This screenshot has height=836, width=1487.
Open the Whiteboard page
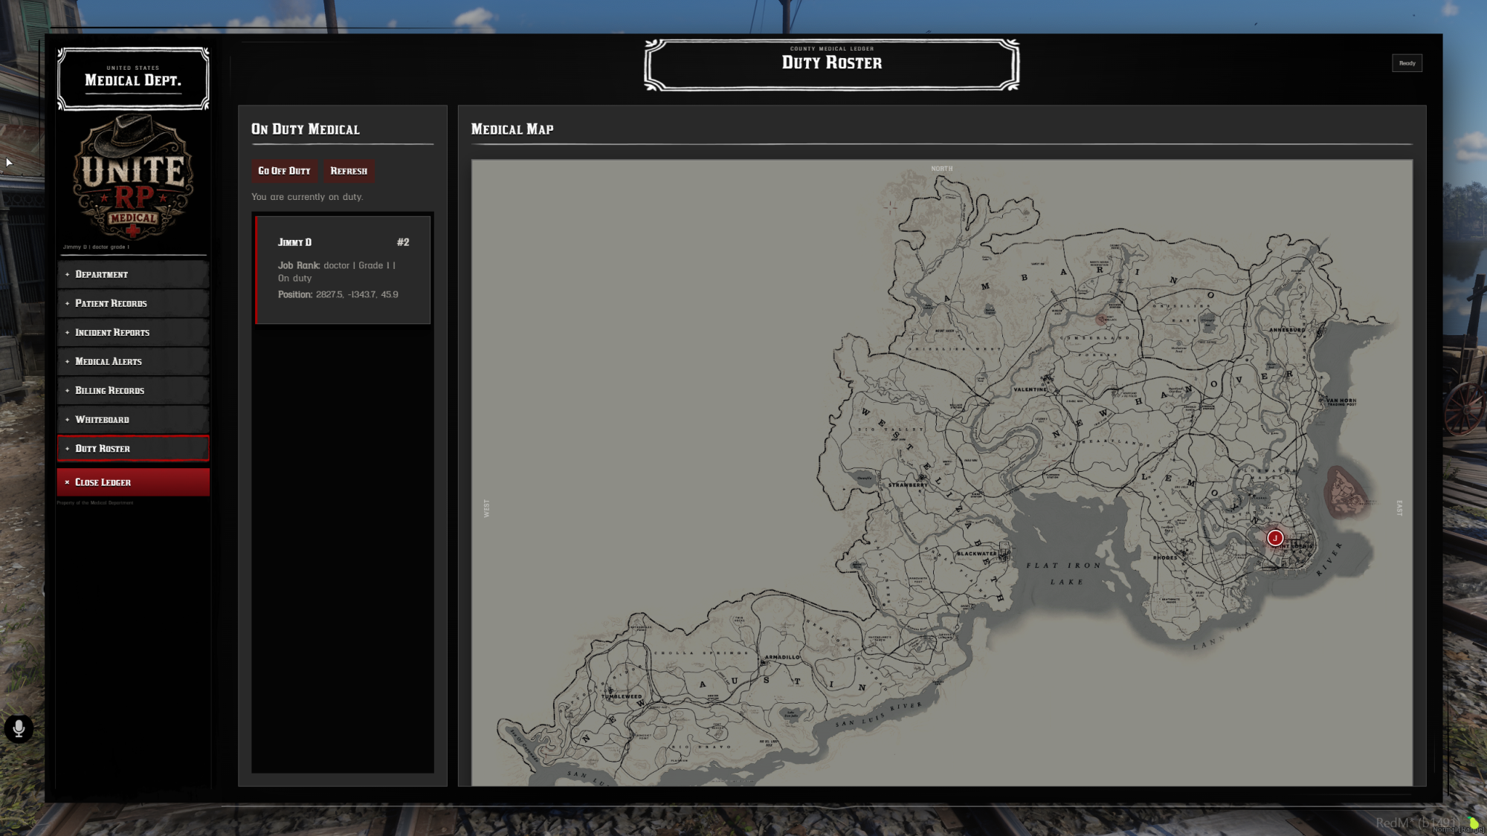133,419
